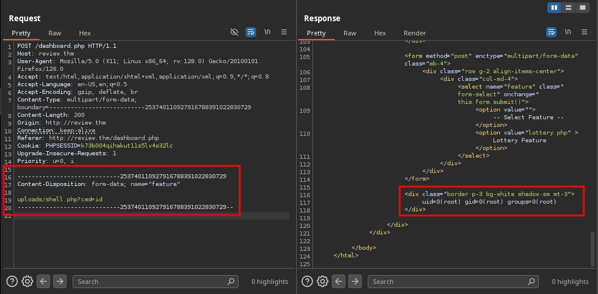Screen dimensions: 598x294
Task: Switch to combined tabbed layout view
Action: pyautogui.click(x=583, y=8)
